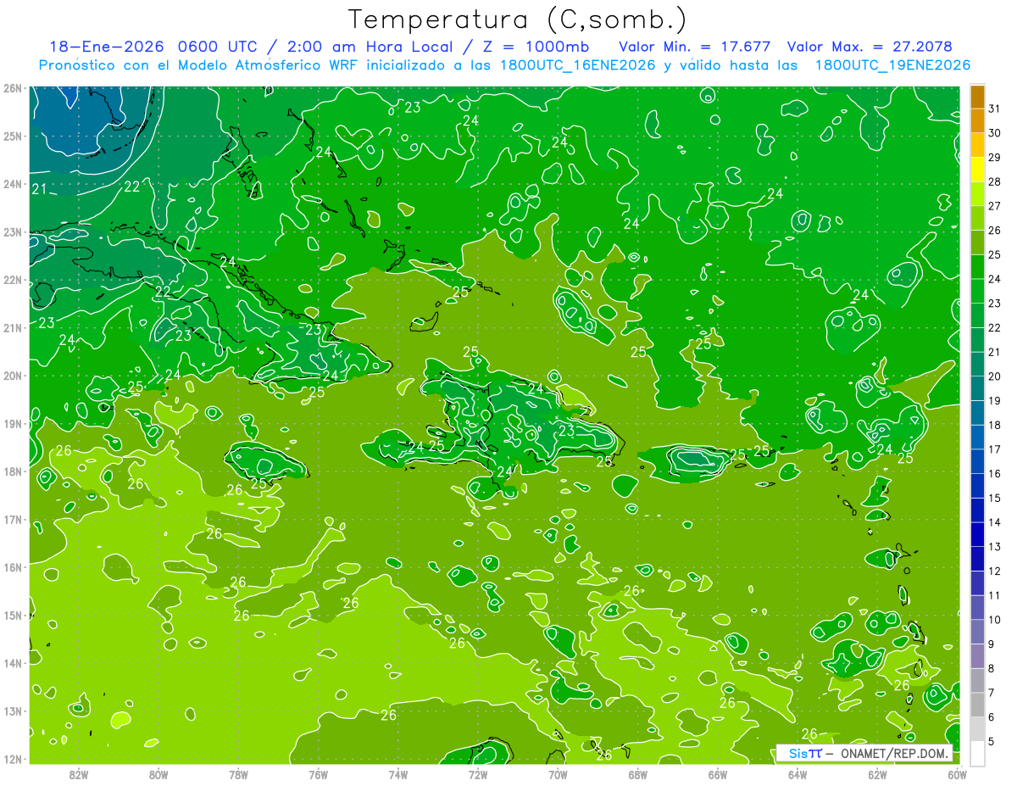Click the '1800UTC_19ENE2026' valid-until time text
1017x786 pixels.
pyautogui.click(x=892, y=65)
